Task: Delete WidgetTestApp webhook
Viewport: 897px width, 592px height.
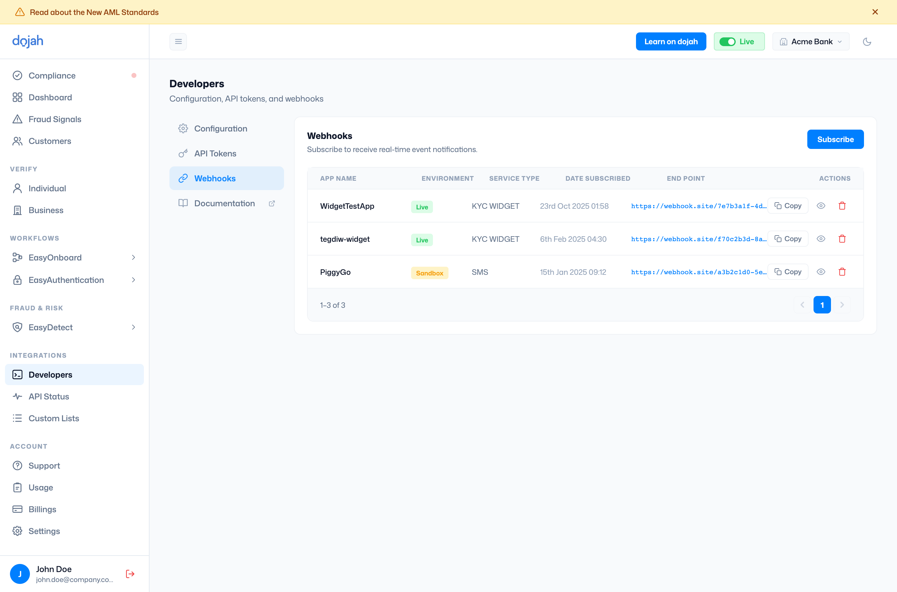Action: click(842, 206)
